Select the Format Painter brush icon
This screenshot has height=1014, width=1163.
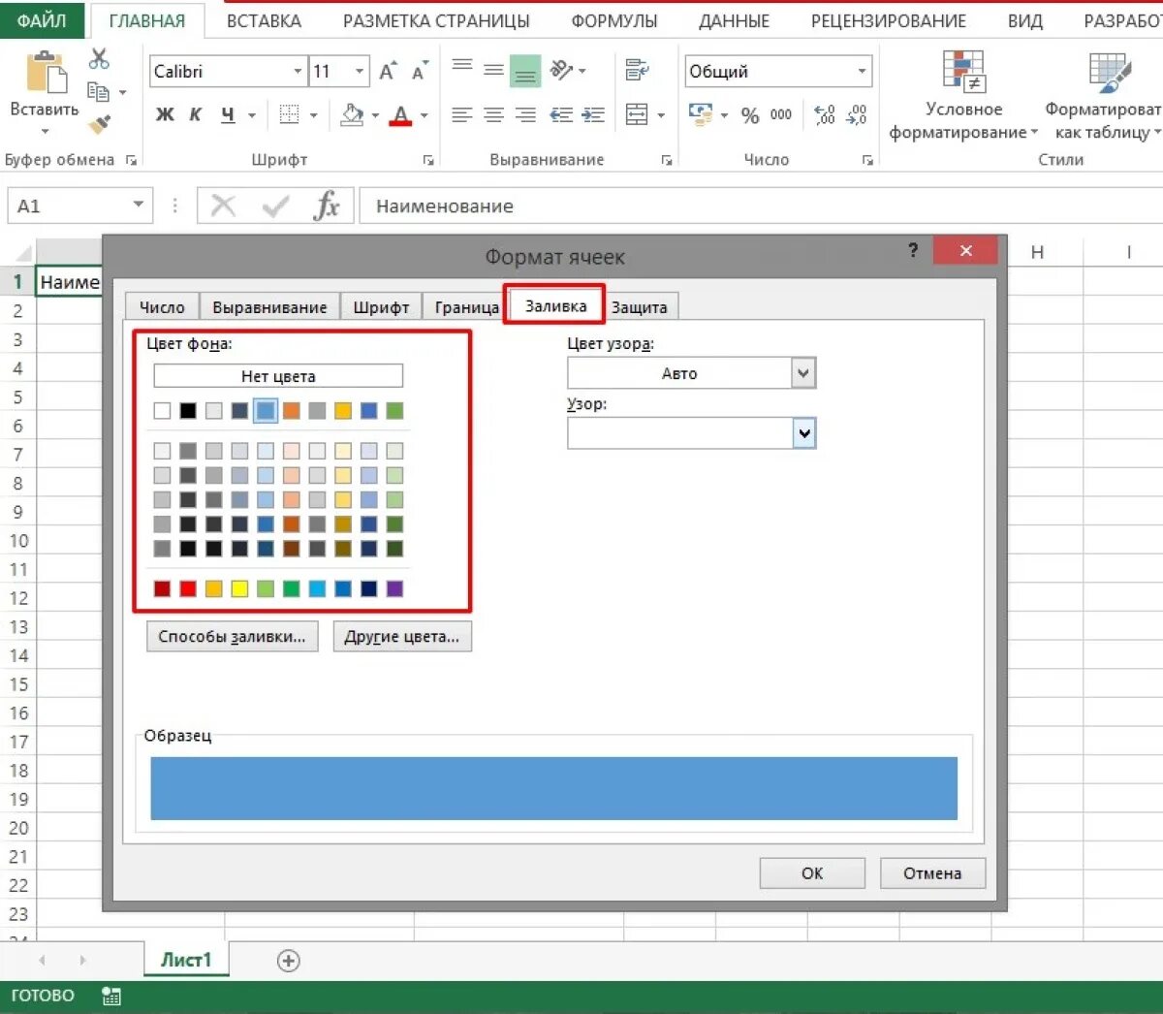point(99,124)
